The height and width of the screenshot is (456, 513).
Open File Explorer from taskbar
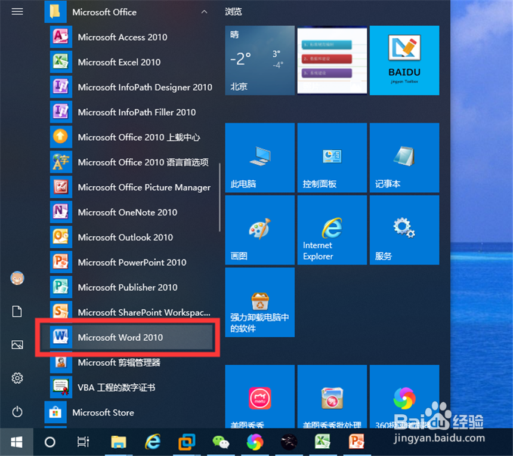119,442
